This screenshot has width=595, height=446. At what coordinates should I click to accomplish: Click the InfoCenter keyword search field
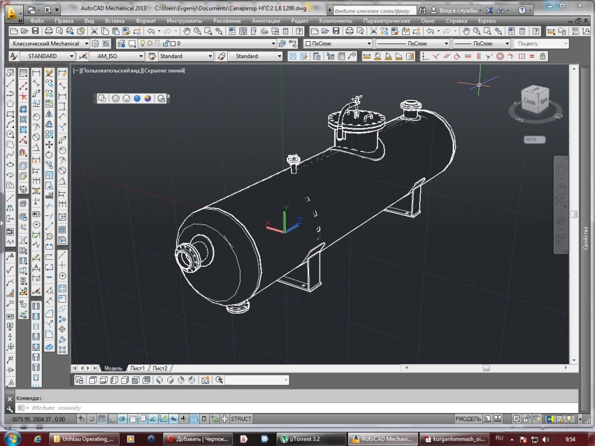[x=375, y=10]
